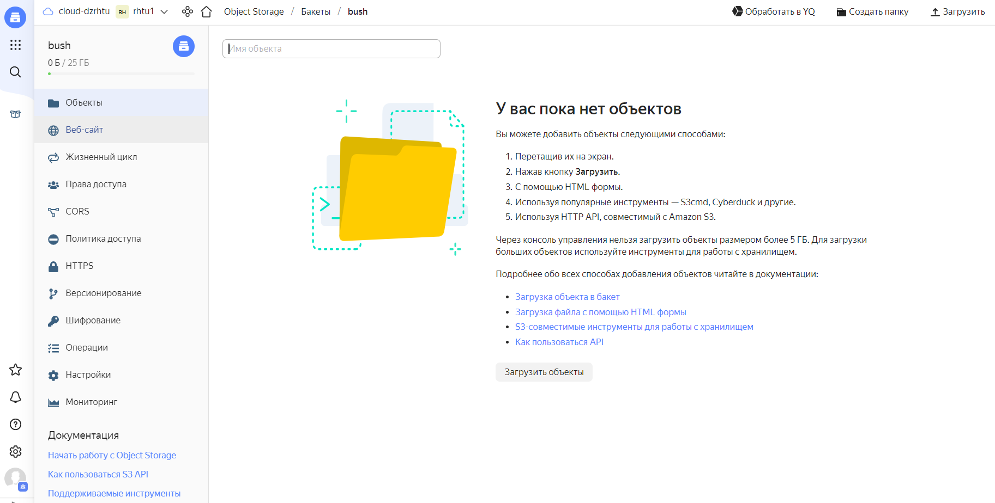
Task: Click the list icon beside Операции
Action: pos(53,348)
